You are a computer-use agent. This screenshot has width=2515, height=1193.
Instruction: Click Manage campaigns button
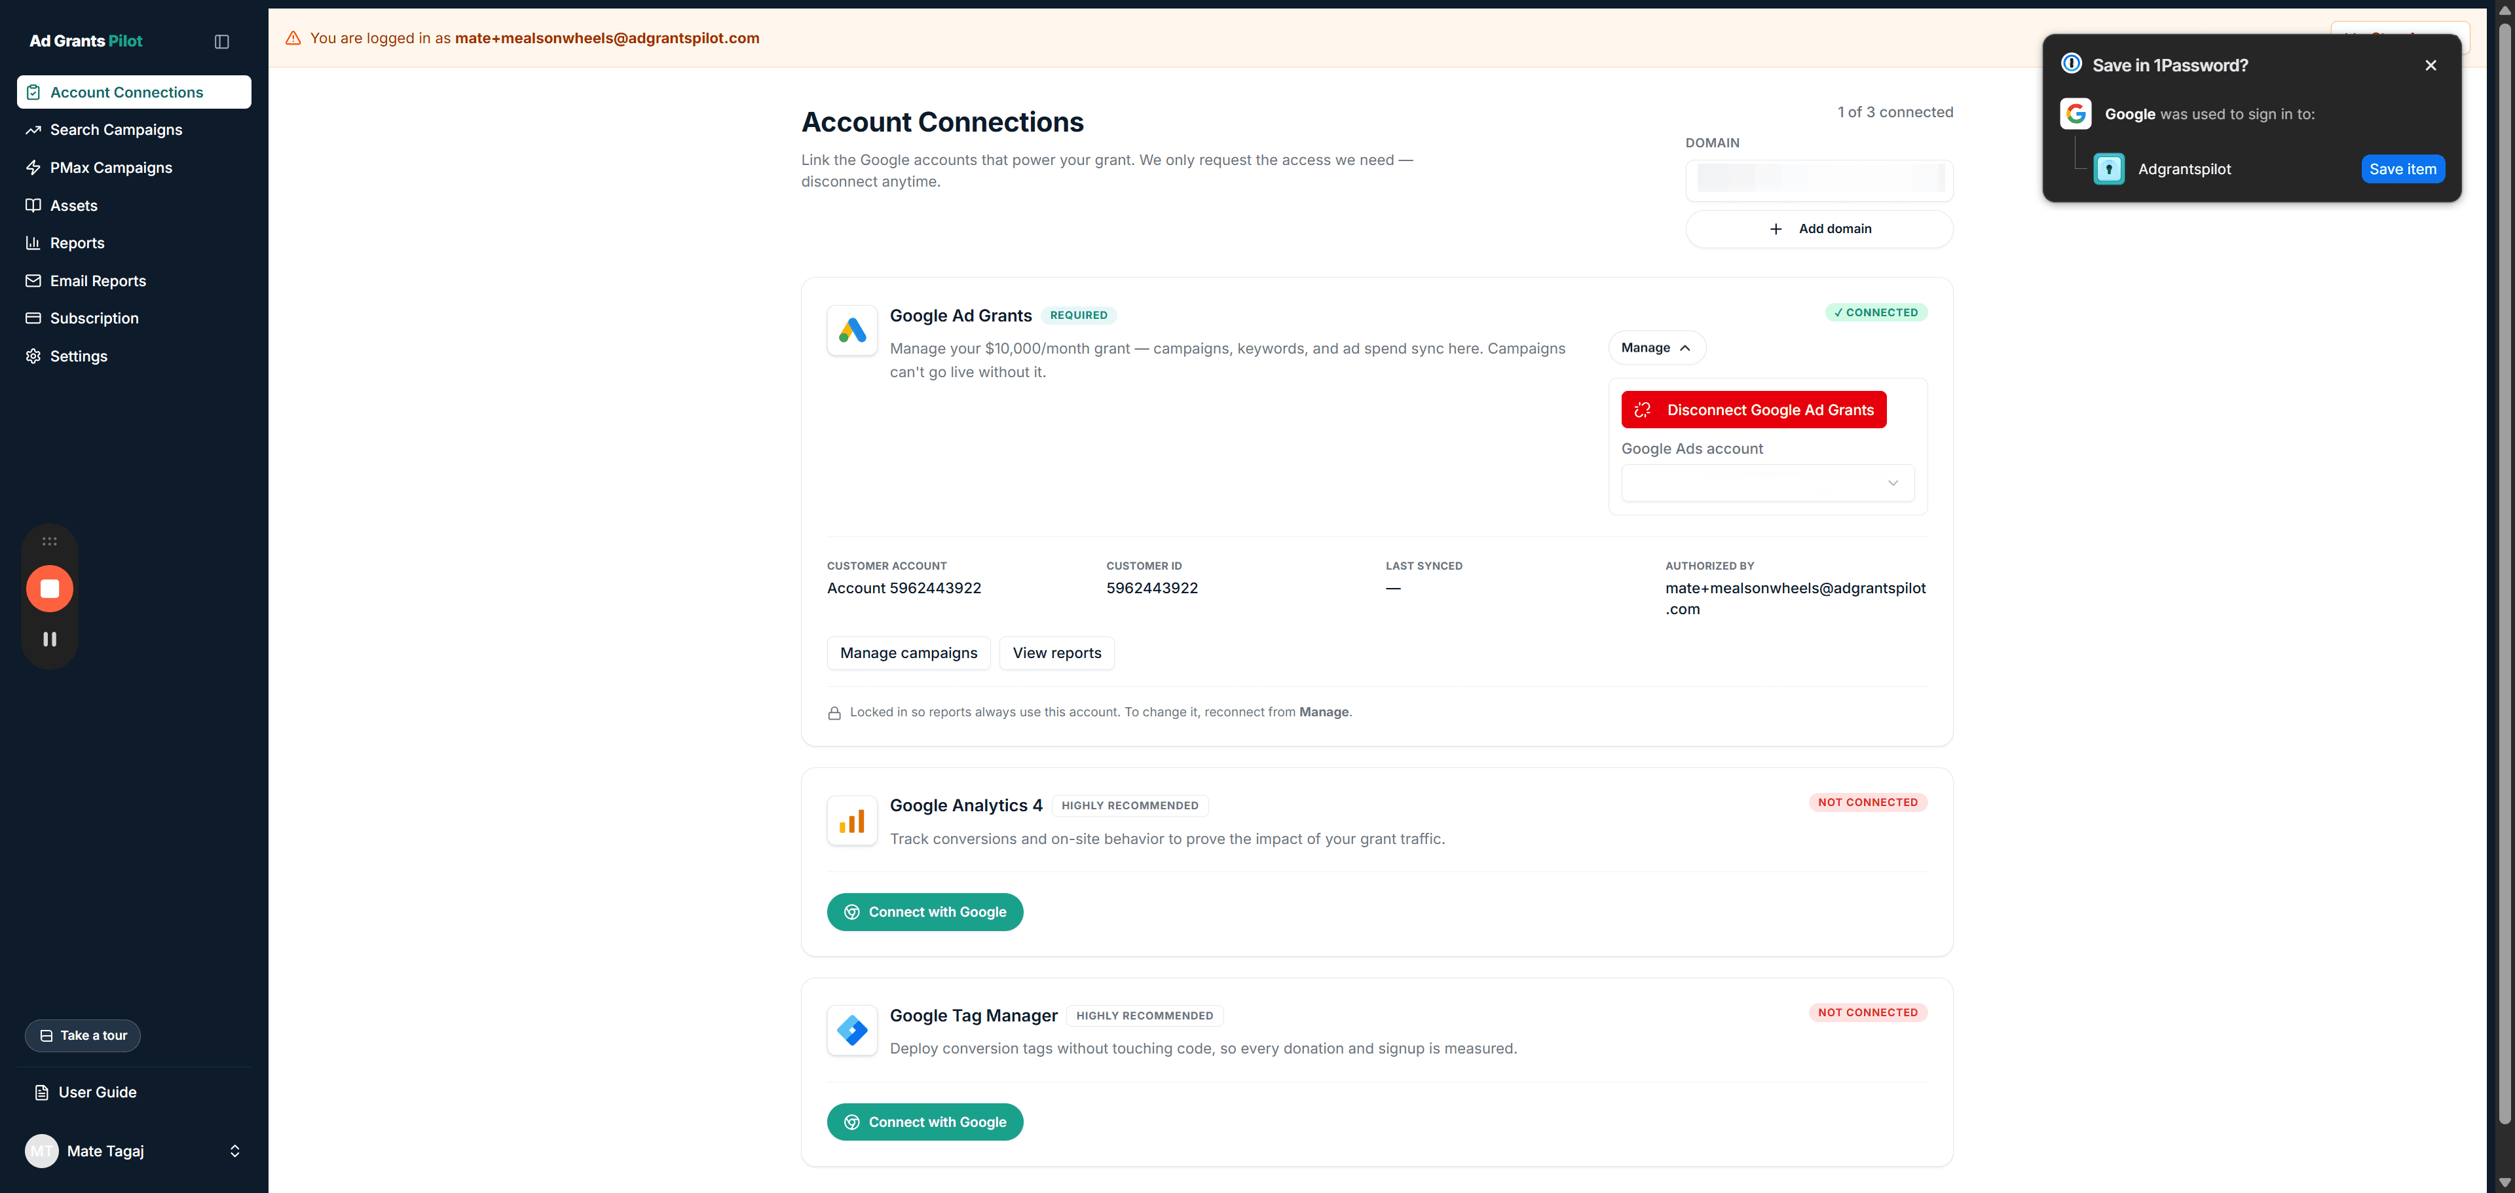[x=908, y=653]
